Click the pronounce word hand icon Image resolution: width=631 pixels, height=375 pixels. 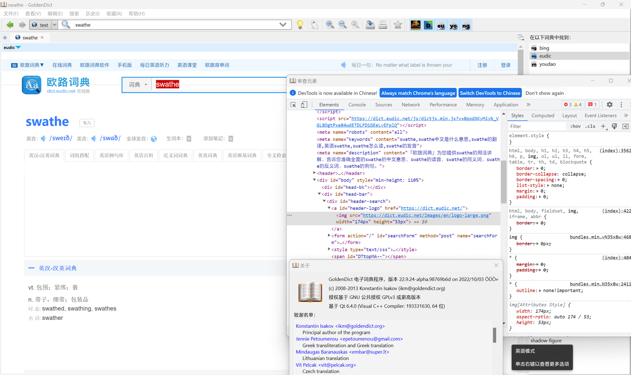(x=315, y=25)
